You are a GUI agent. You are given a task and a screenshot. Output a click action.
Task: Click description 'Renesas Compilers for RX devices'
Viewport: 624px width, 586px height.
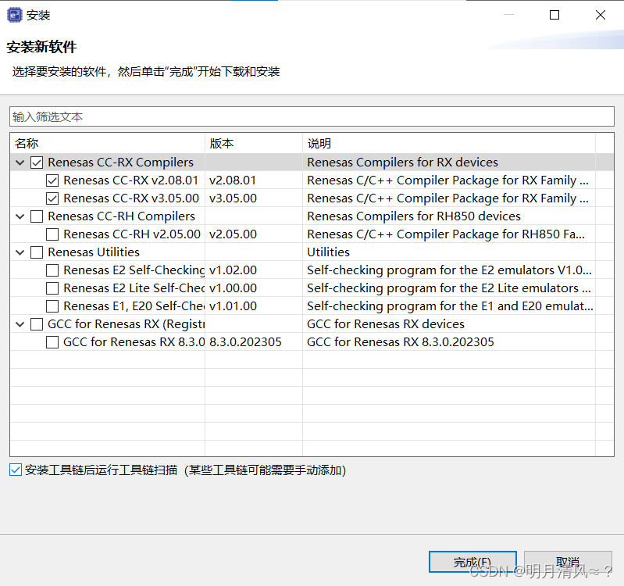pos(402,163)
